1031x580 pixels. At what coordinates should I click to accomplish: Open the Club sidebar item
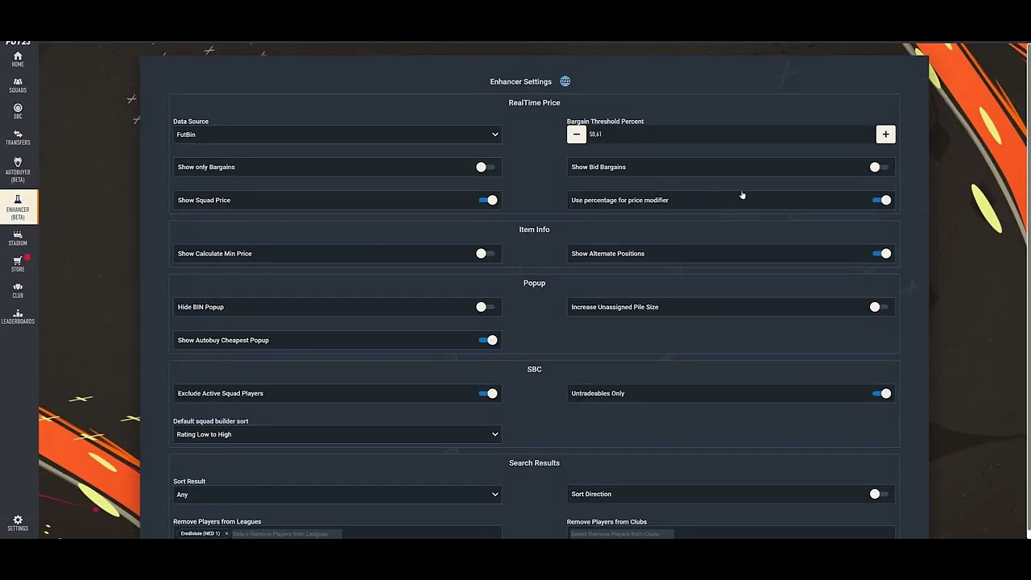pos(18,291)
